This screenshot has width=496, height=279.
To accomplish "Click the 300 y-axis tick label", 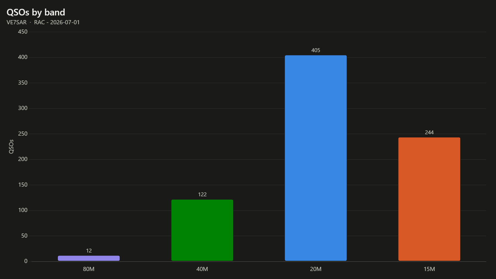I will click(23, 108).
